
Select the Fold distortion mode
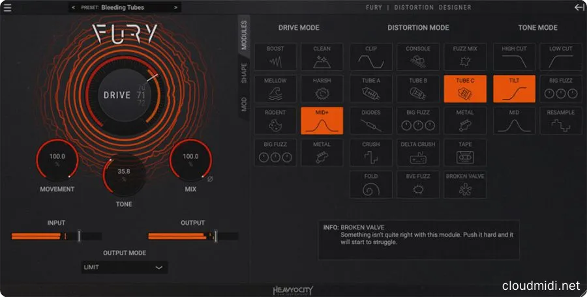click(x=371, y=185)
